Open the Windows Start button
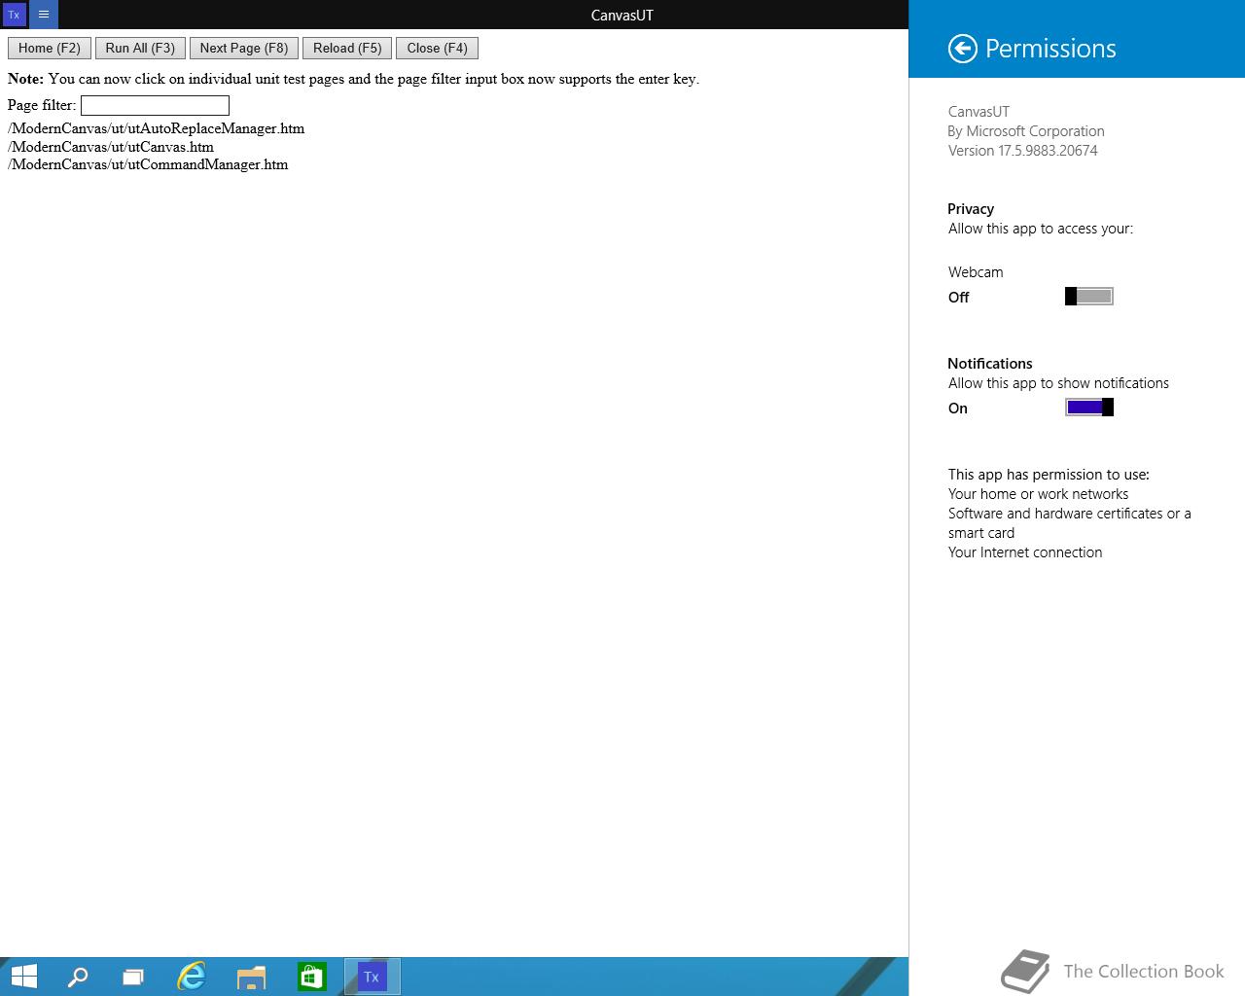This screenshot has width=1245, height=996. (23, 977)
